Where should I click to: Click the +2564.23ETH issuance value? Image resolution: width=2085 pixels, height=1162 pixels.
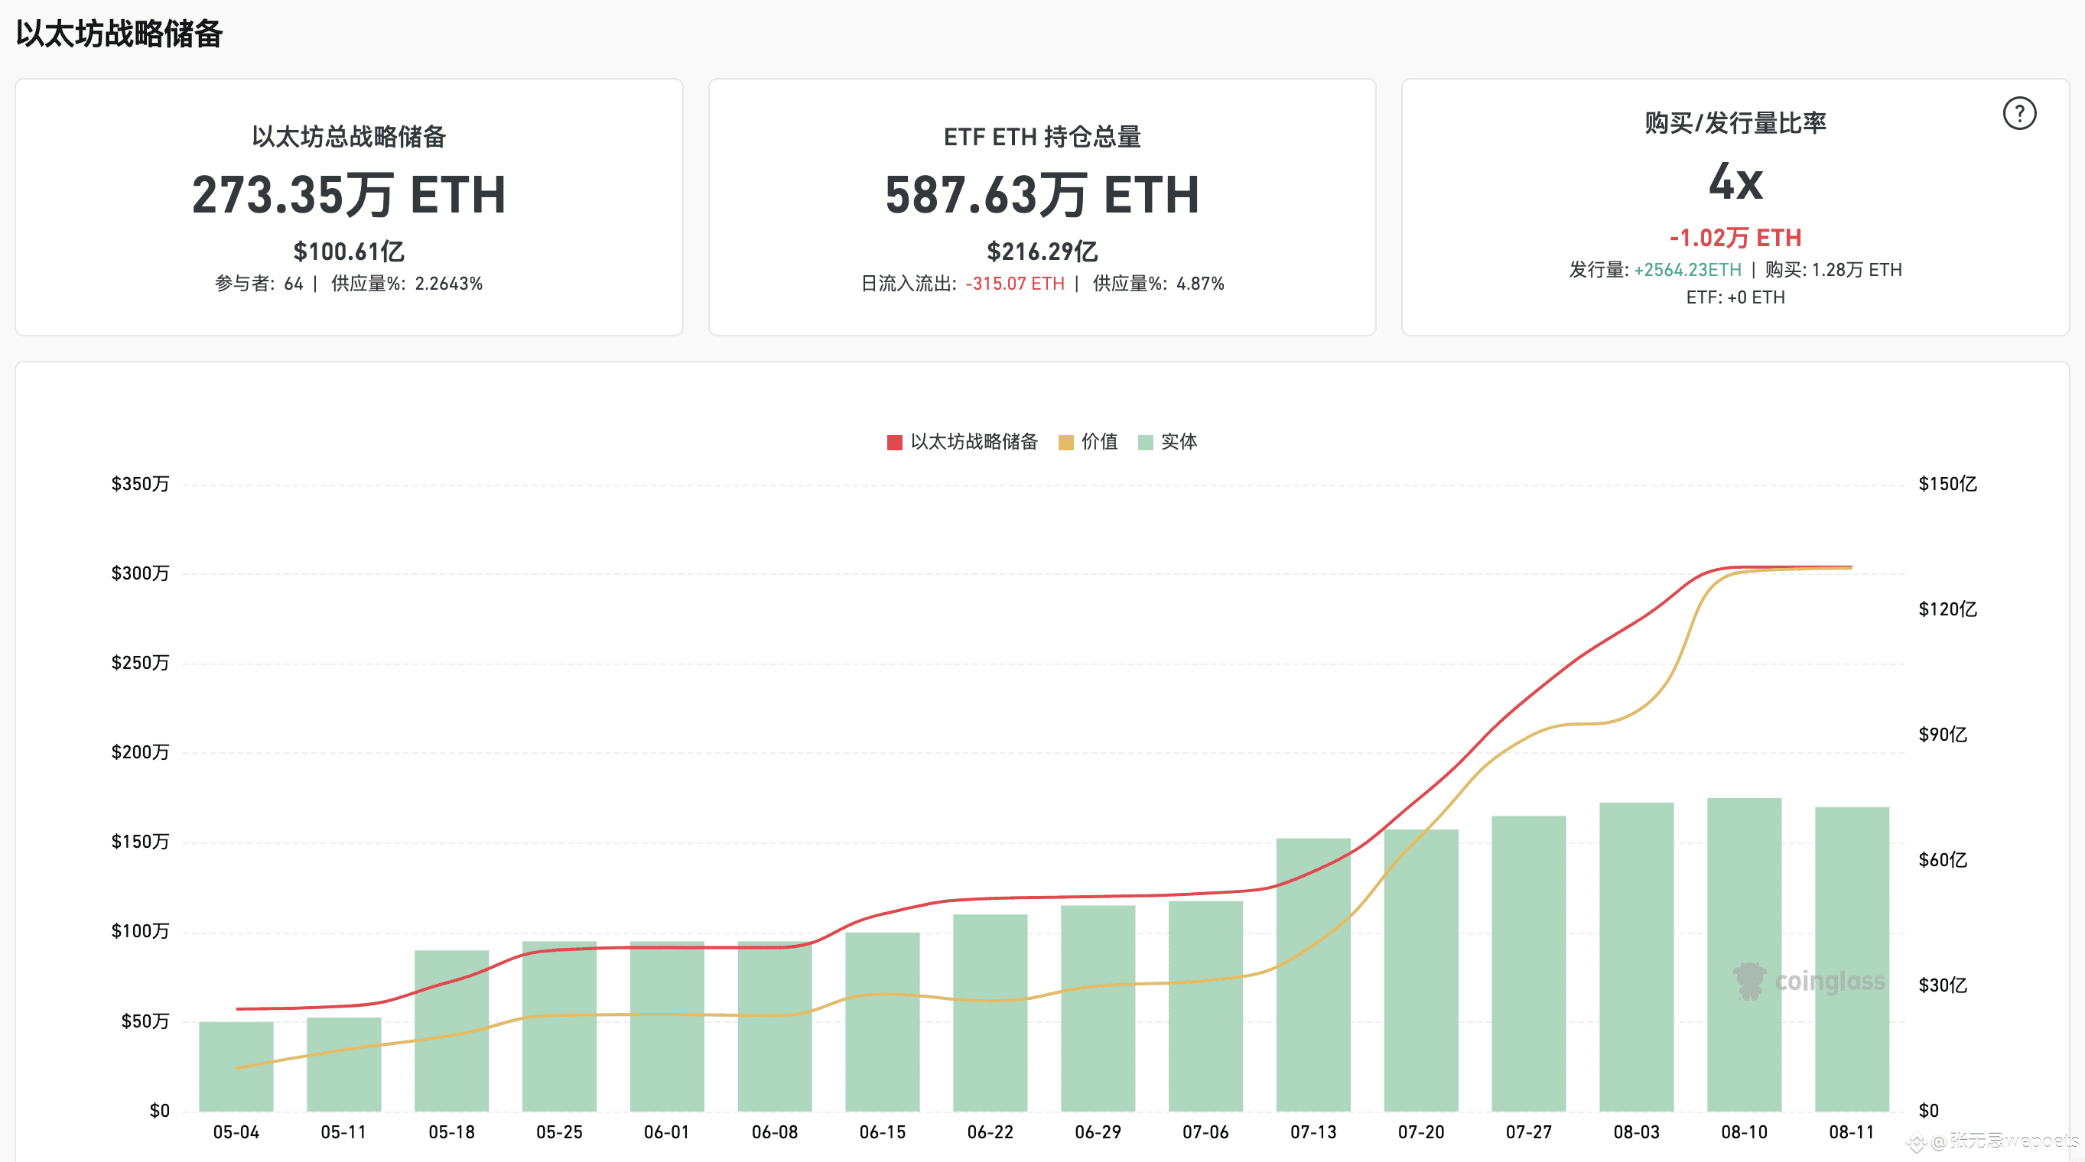[1687, 271]
